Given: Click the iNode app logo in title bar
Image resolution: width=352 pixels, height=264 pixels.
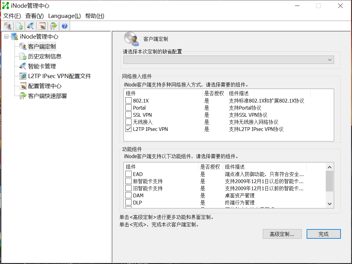Looking at the screenshot, I should (5, 5).
